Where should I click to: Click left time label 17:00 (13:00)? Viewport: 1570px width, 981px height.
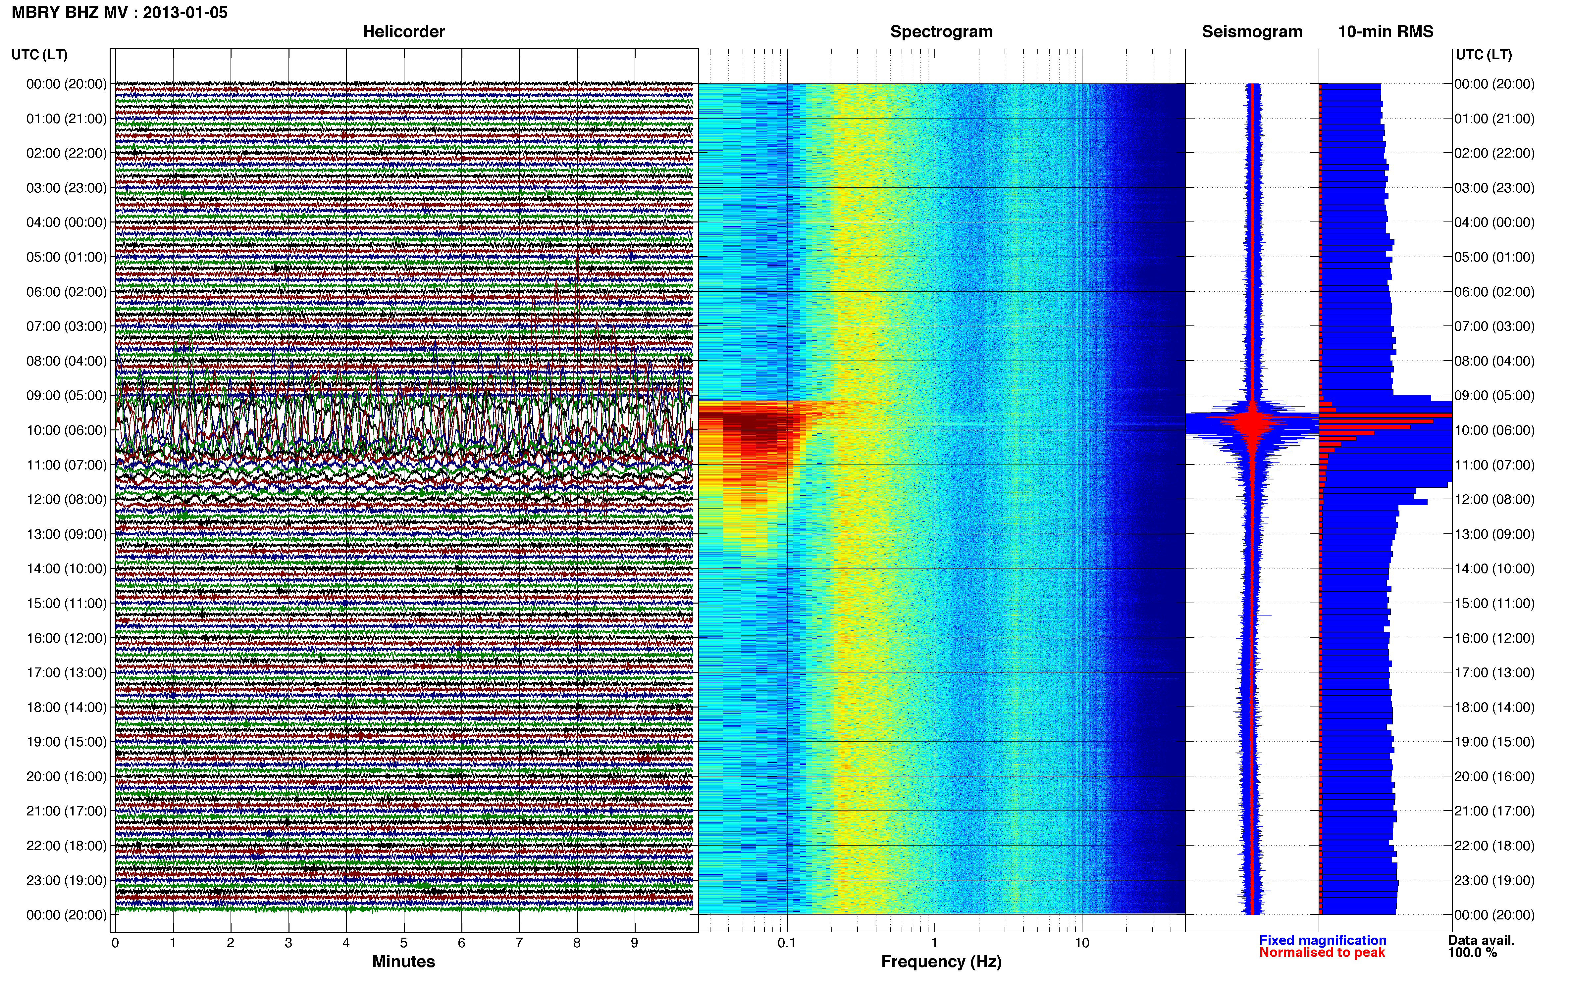[x=66, y=673]
